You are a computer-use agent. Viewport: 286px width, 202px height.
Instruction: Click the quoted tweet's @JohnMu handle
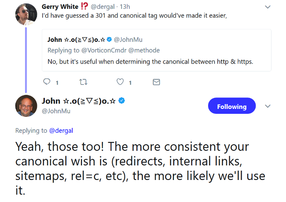128,40
